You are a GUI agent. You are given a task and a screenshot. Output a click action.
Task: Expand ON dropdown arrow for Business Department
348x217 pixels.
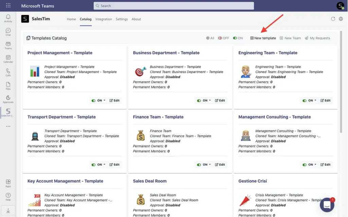210,100
